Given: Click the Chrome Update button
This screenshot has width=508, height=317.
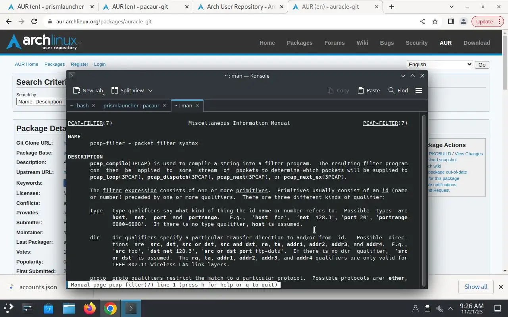Looking at the screenshot, I should point(485,21).
